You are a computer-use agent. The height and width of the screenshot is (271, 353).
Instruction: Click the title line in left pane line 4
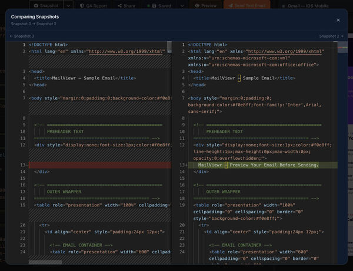85,78
